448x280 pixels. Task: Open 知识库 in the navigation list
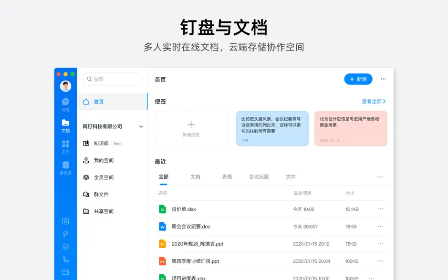pos(101,144)
